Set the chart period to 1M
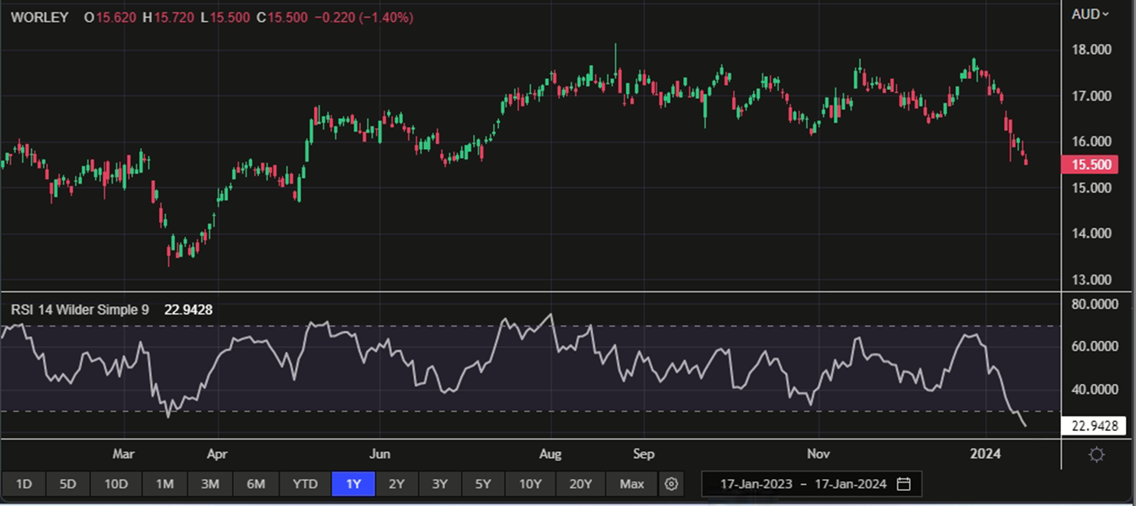The height and width of the screenshot is (506, 1136). click(164, 484)
